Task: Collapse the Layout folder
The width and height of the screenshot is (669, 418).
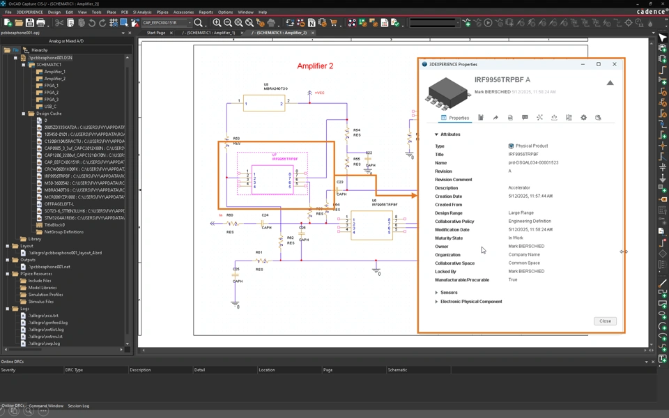Action: 7,246
